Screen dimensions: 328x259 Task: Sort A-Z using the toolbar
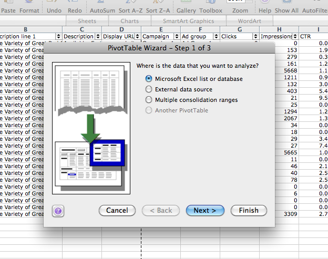[x=130, y=7]
